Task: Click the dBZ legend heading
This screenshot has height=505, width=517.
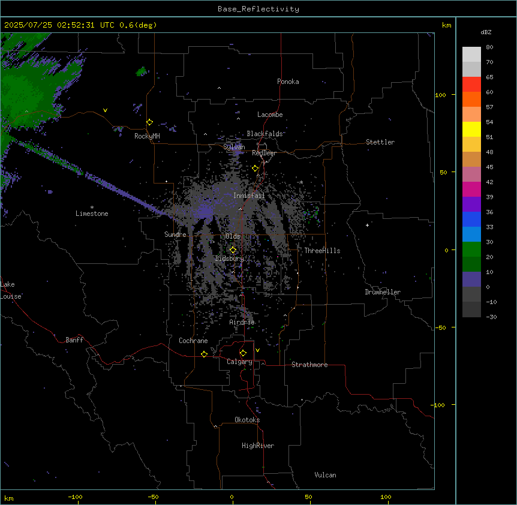Action: pyautogui.click(x=486, y=32)
